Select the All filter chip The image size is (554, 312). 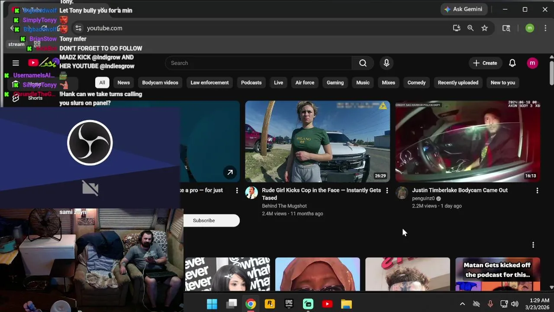click(102, 83)
